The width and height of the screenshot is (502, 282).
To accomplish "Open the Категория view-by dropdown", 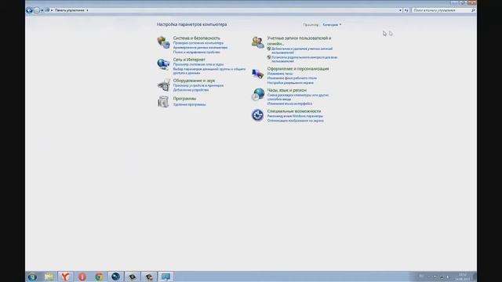I will [x=332, y=24].
